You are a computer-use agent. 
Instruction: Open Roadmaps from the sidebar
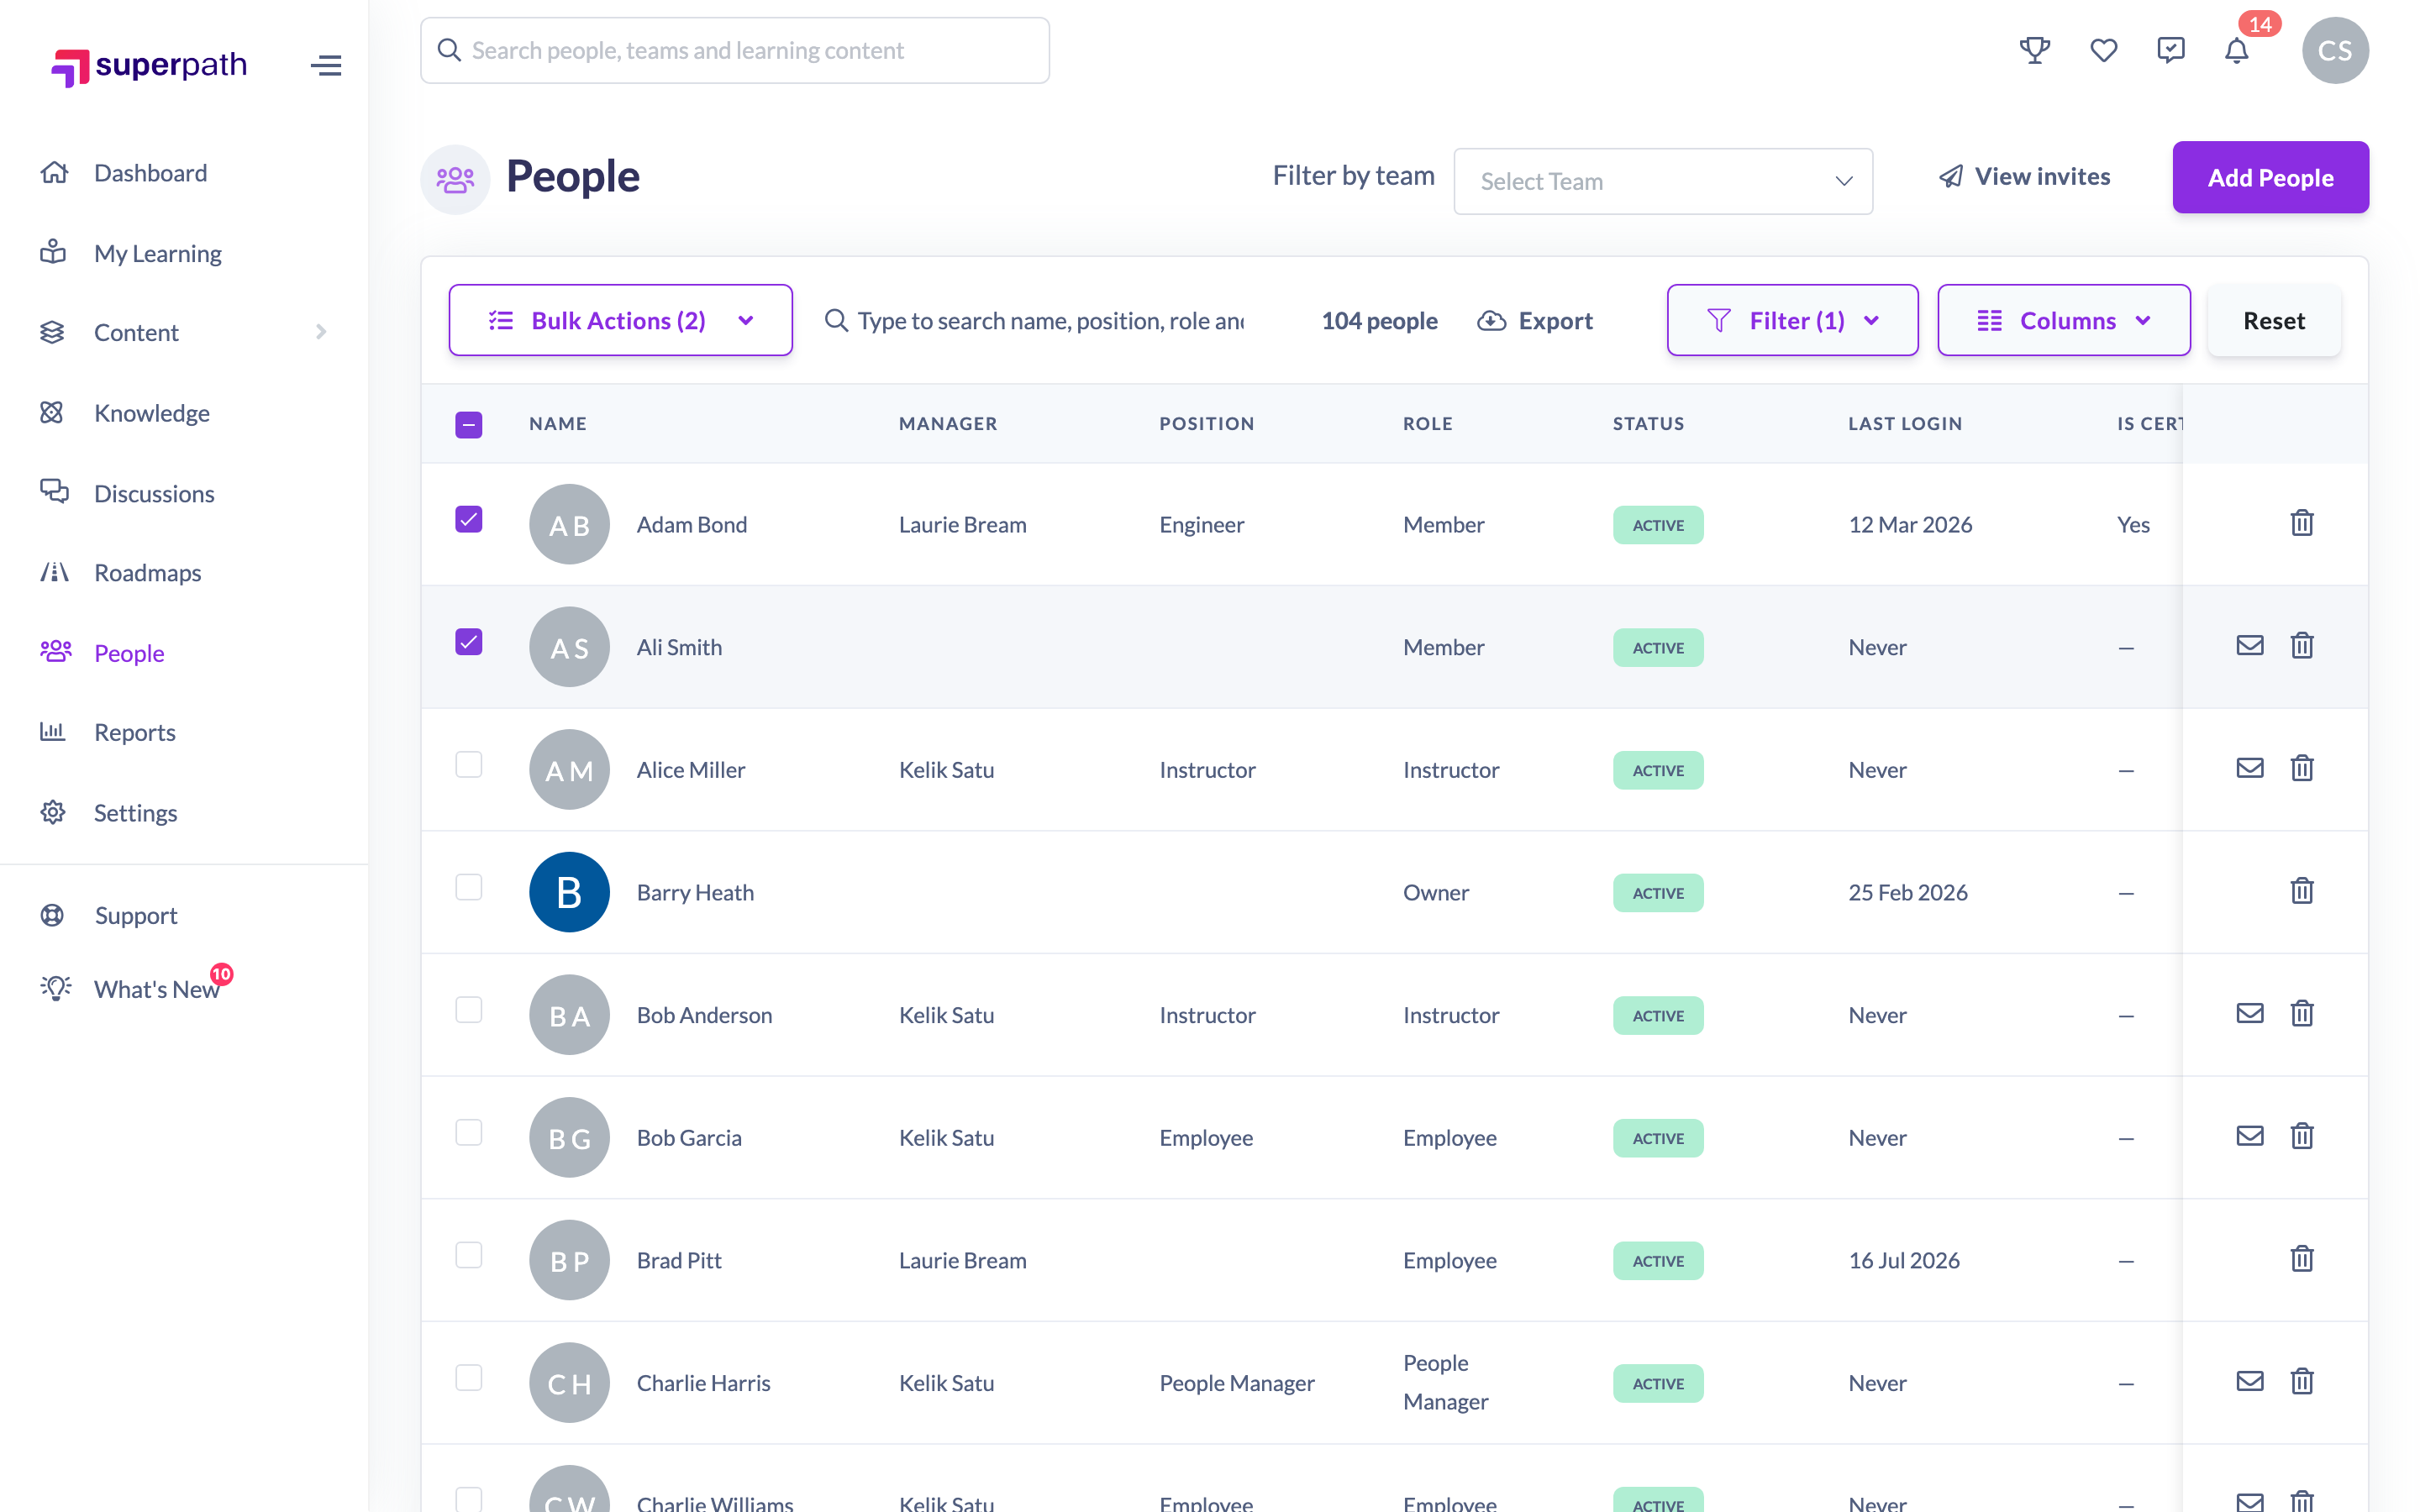click(147, 573)
